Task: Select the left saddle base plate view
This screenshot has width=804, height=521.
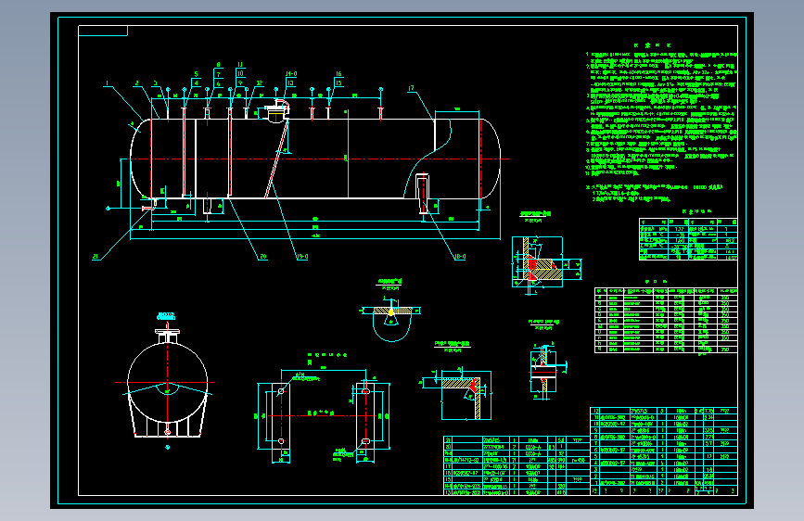Action: (x=281, y=416)
